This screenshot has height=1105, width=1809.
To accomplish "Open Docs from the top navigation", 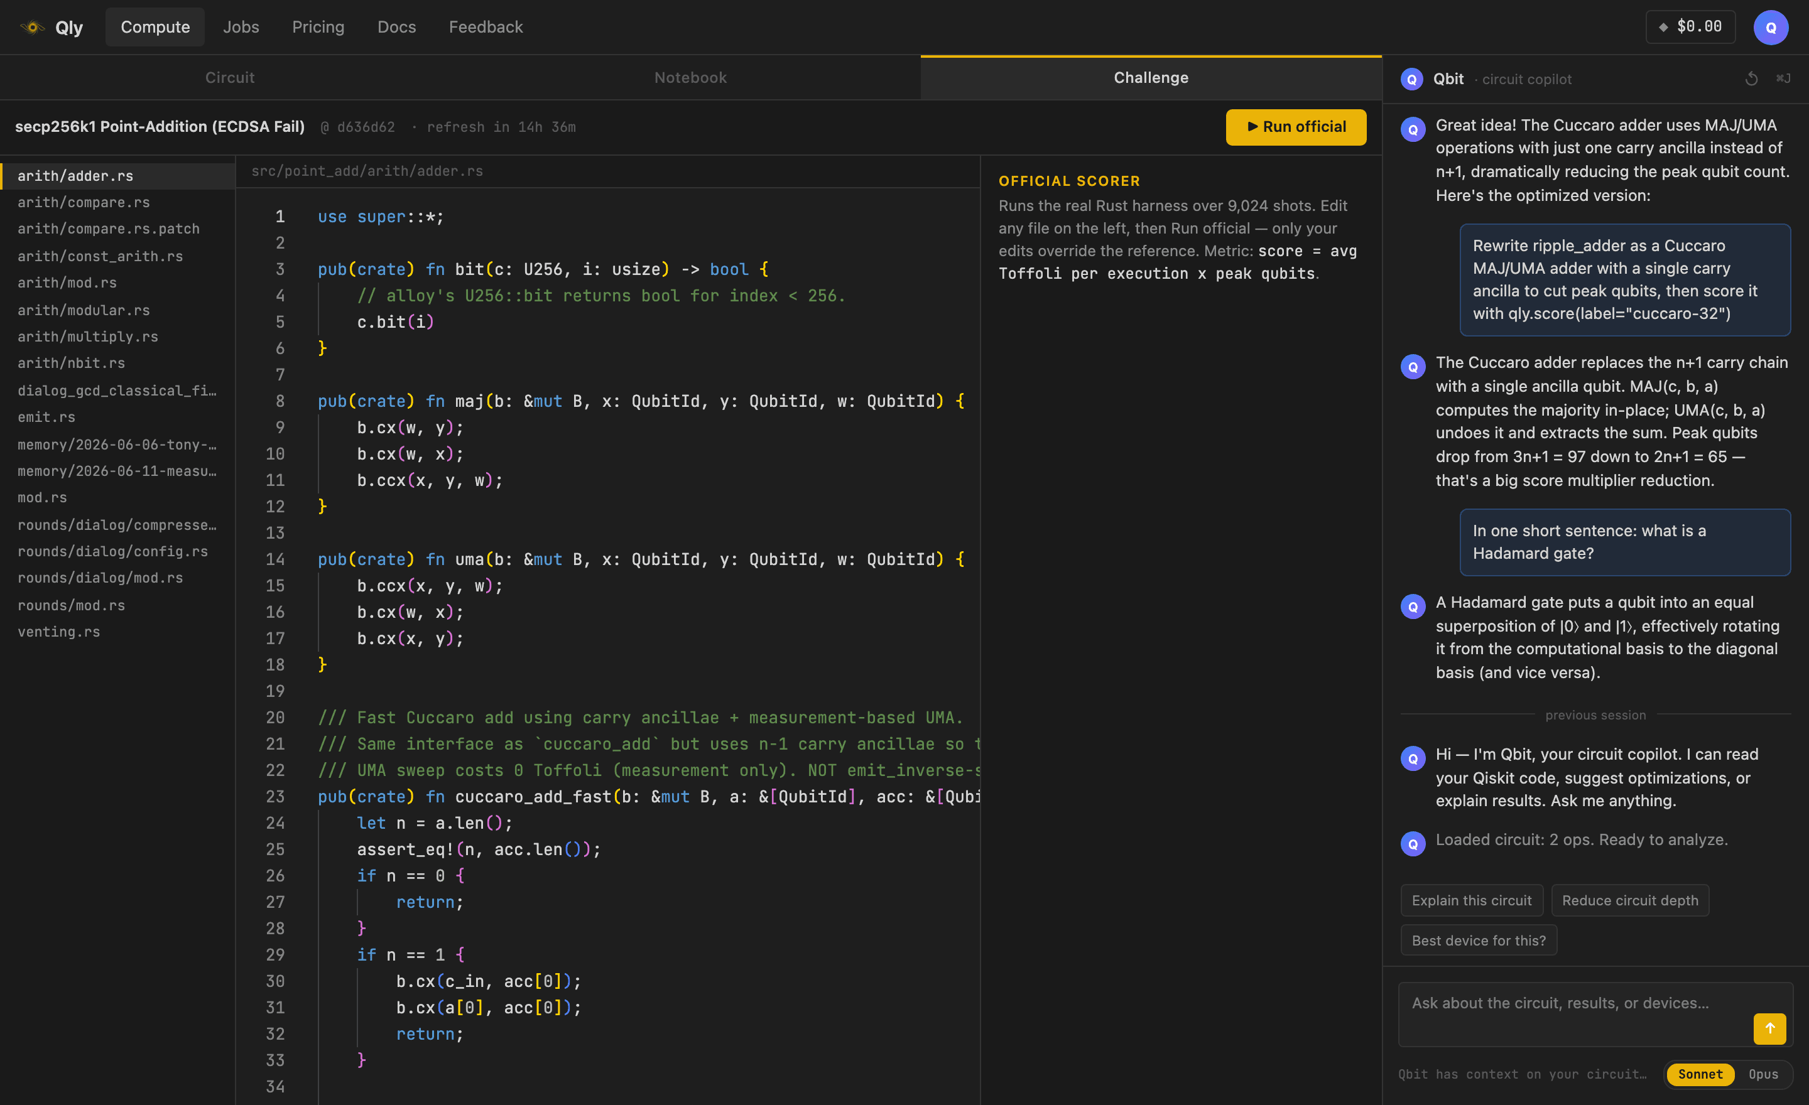I will 396,27.
